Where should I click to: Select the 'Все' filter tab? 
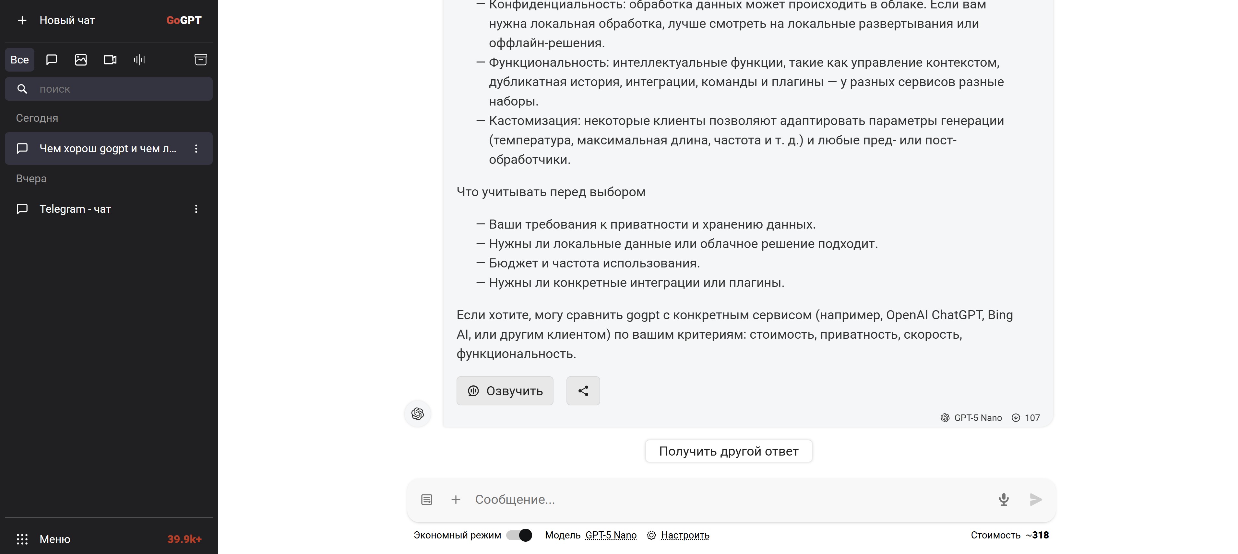[x=20, y=60]
